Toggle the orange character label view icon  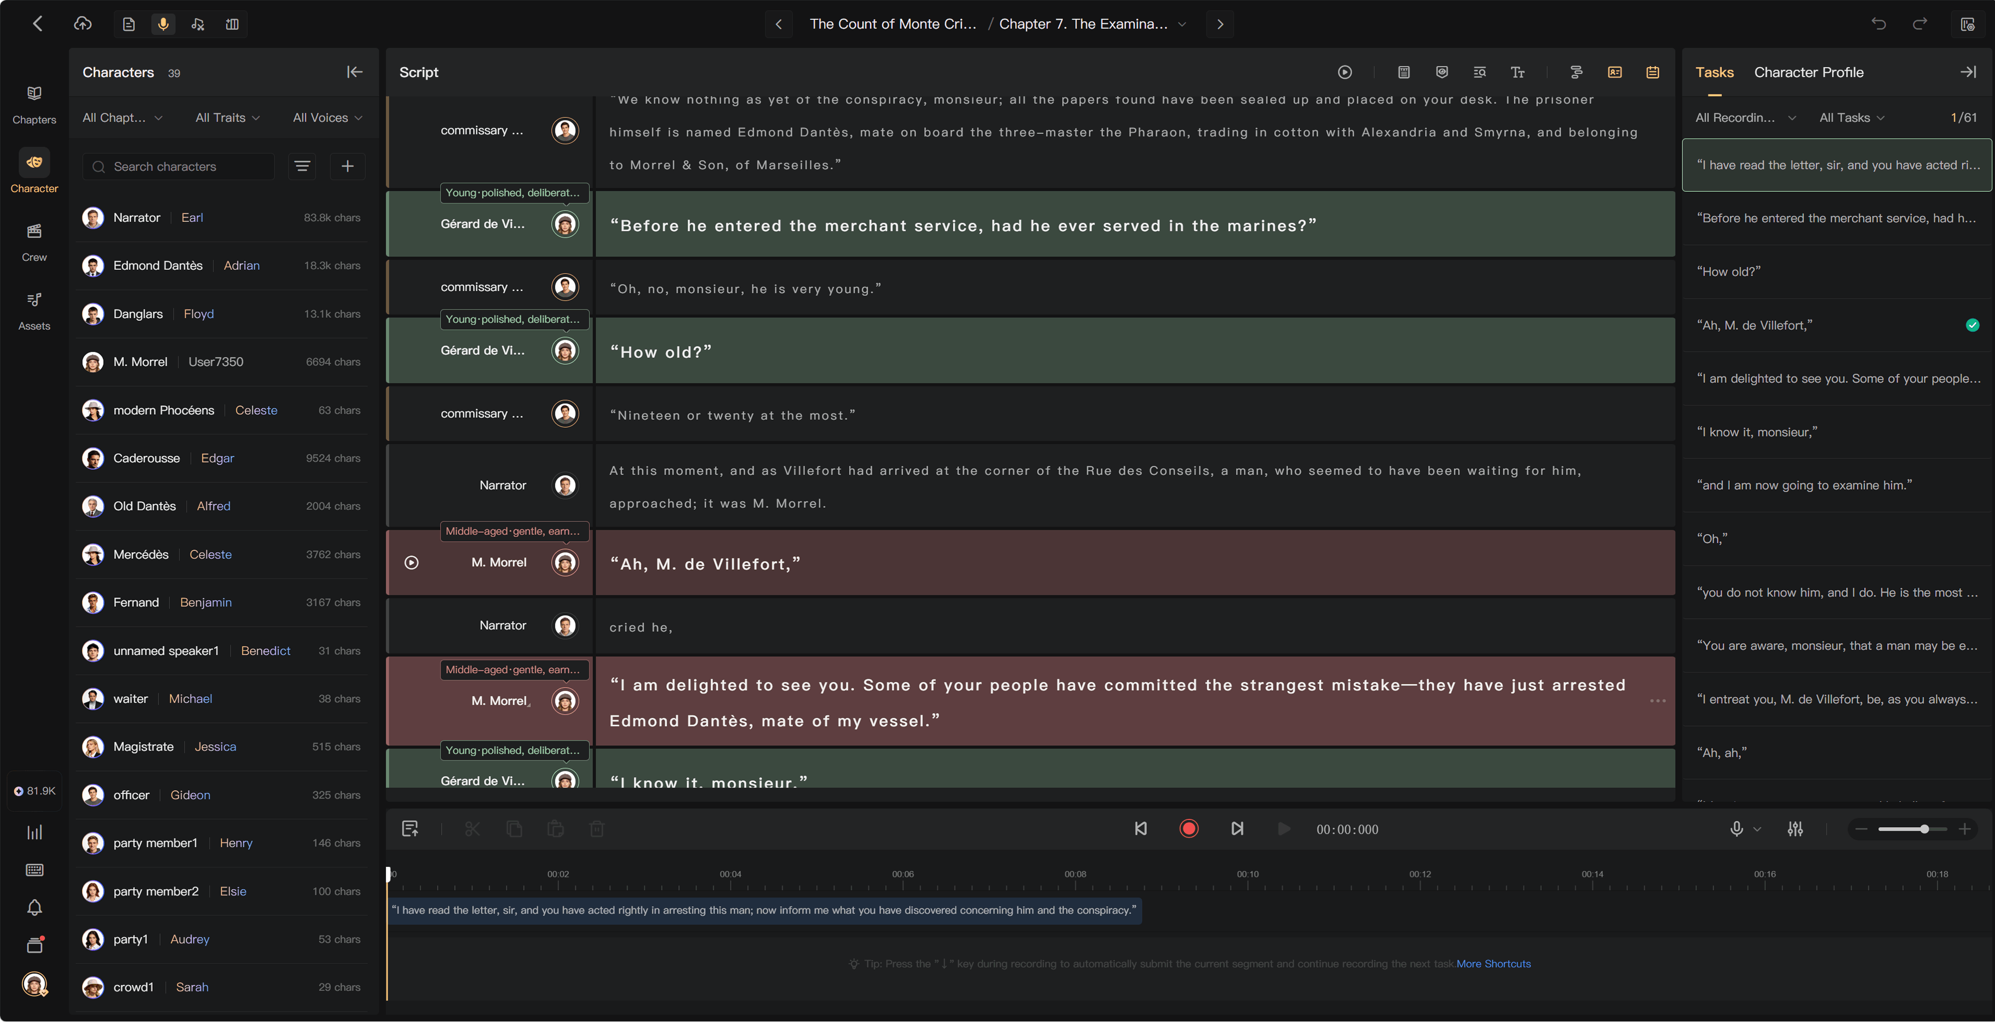coord(1615,72)
